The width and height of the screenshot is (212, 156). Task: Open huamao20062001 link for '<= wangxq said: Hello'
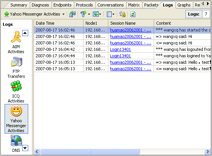(130, 69)
